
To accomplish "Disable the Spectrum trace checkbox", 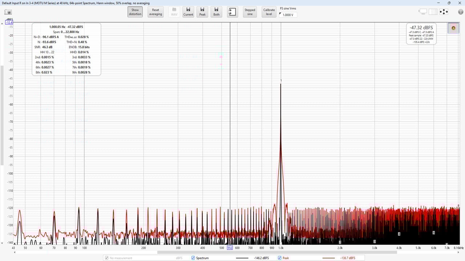I will (x=193, y=258).
